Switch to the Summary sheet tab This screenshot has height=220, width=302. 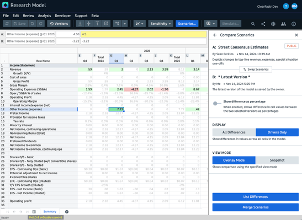pos(50,212)
